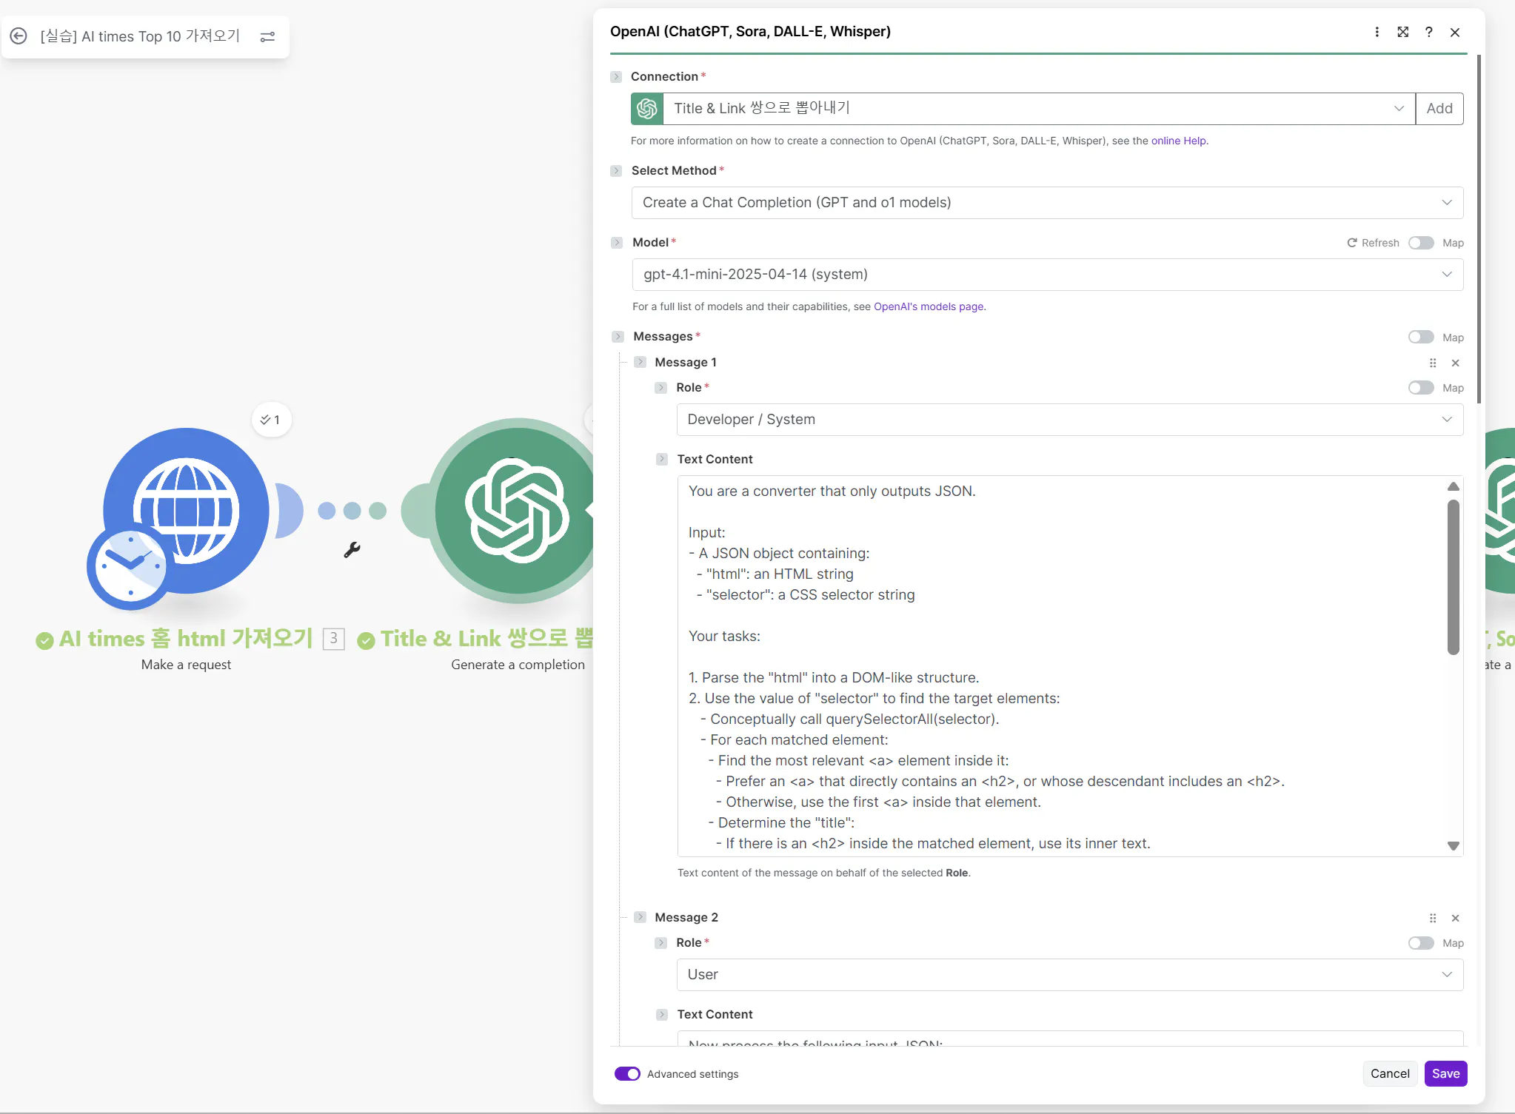Viewport: 1515px width, 1114px height.
Task: Select the OpenAI ChatGPT module on canvas
Action: pyautogui.click(x=515, y=511)
